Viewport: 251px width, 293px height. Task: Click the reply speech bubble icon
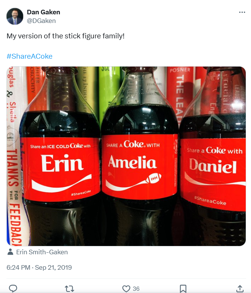point(13,288)
